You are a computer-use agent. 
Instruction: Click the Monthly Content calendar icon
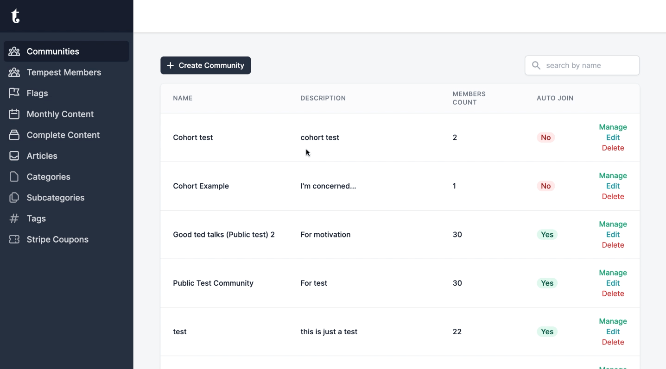click(x=14, y=114)
